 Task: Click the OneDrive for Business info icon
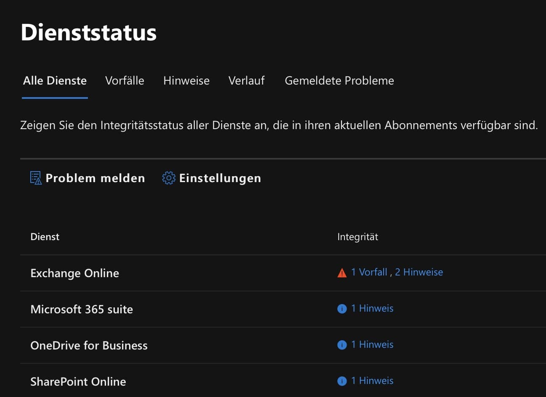pyautogui.click(x=342, y=345)
